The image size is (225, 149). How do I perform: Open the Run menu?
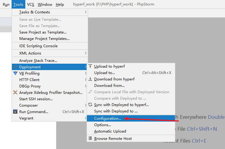(6, 5)
